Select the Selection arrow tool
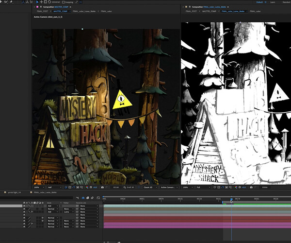The height and width of the screenshot is (243, 291). 38,2
